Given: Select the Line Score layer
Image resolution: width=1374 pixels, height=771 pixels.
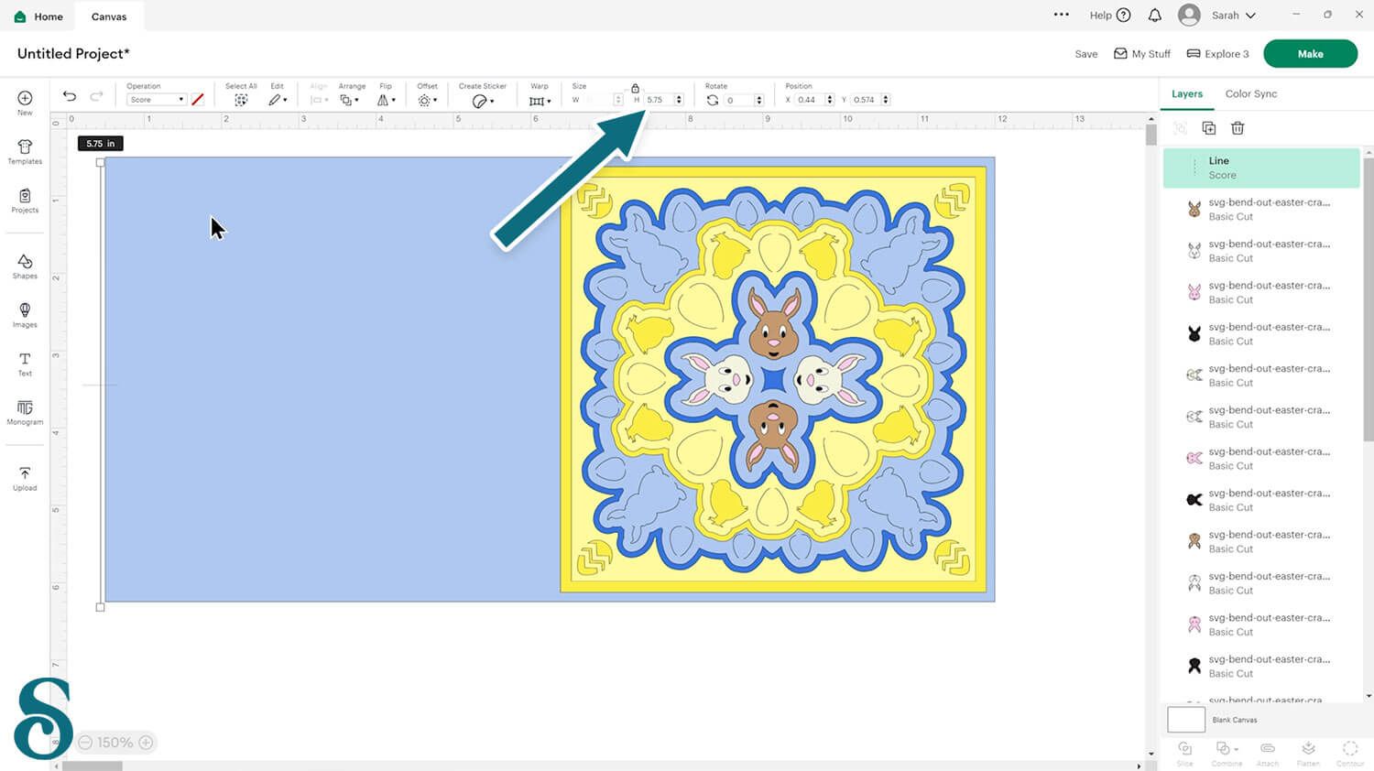Looking at the screenshot, I should click(x=1261, y=168).
